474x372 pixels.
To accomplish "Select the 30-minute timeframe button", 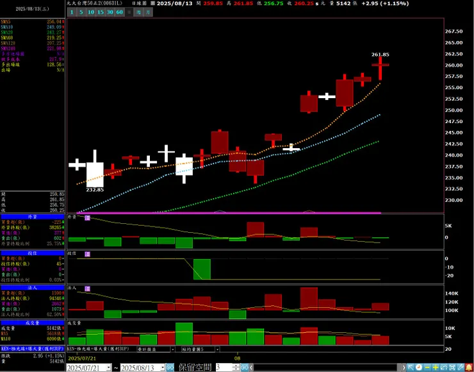I will coord(110,12).
